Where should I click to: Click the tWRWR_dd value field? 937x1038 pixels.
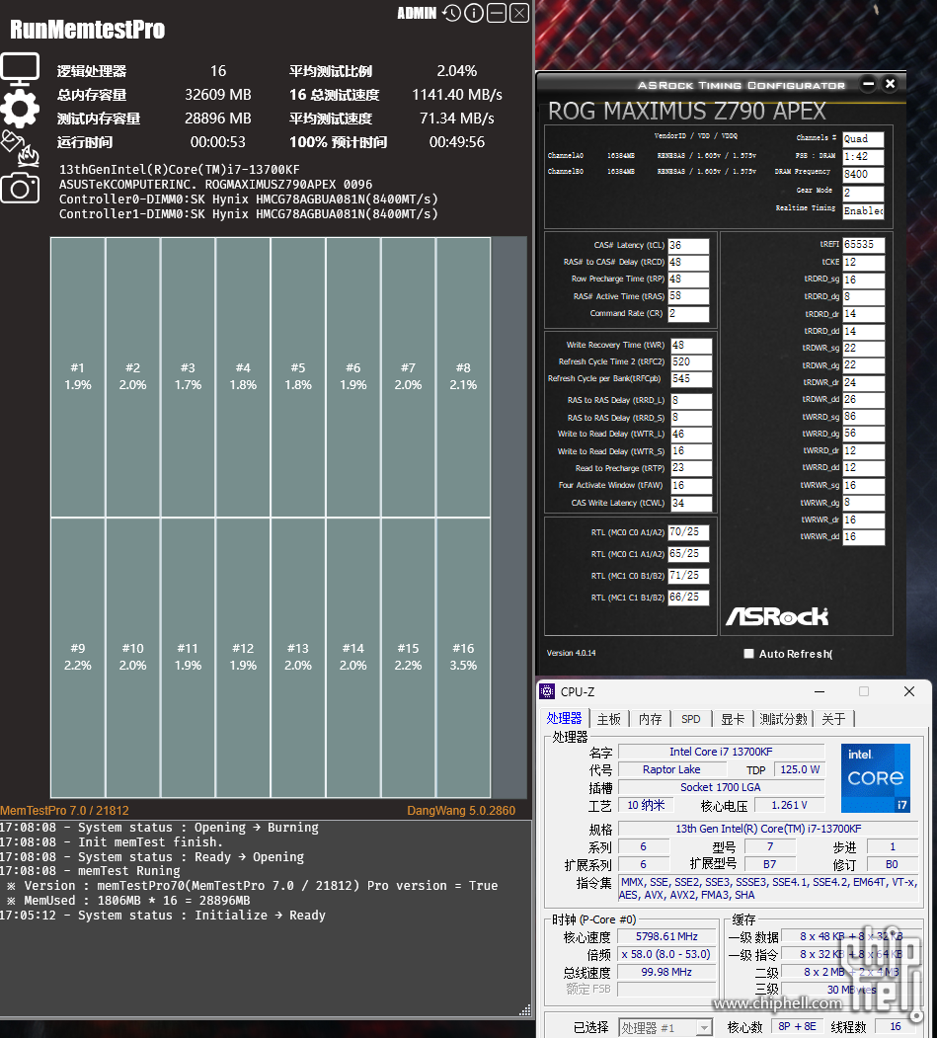(864, 537)
